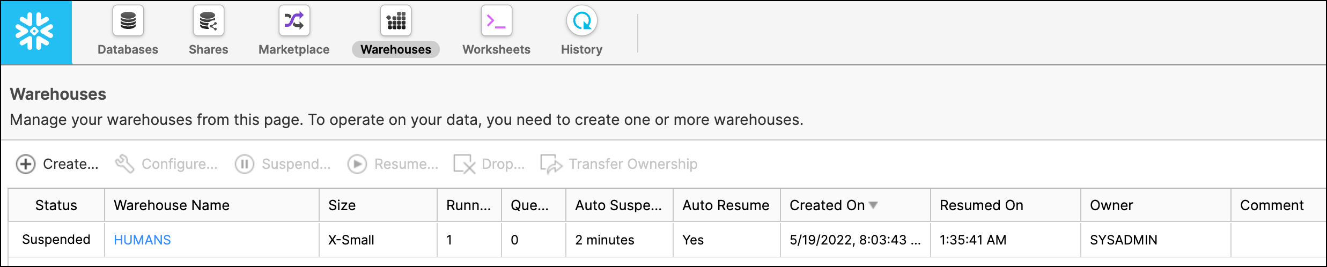Select the Suspended status row cell
Screen dimensions: 1327x267
56,240
